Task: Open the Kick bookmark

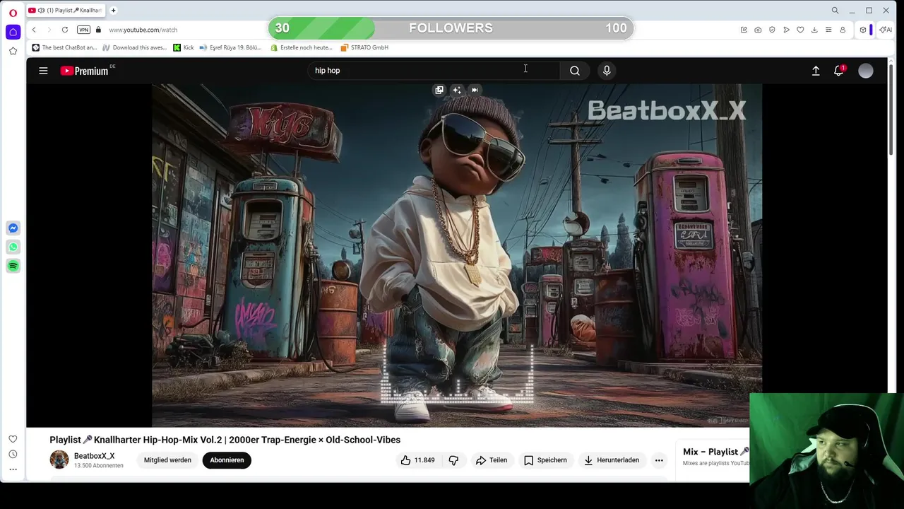Action: click(184, 47)
